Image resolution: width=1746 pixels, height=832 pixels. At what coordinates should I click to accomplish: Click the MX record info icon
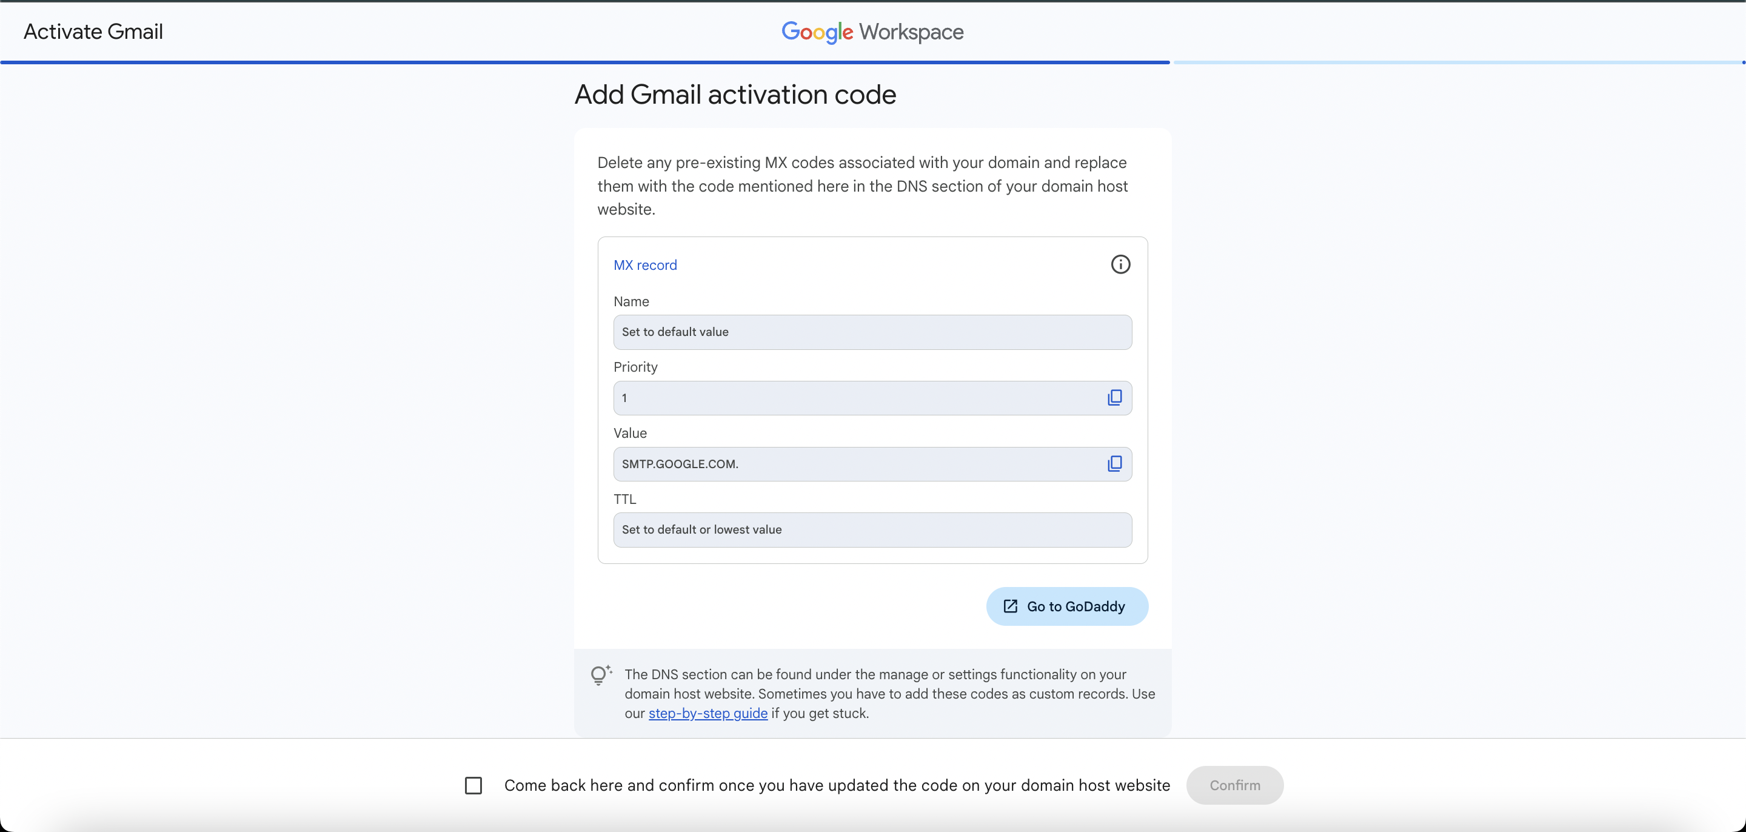click(x=1120, y=264)
